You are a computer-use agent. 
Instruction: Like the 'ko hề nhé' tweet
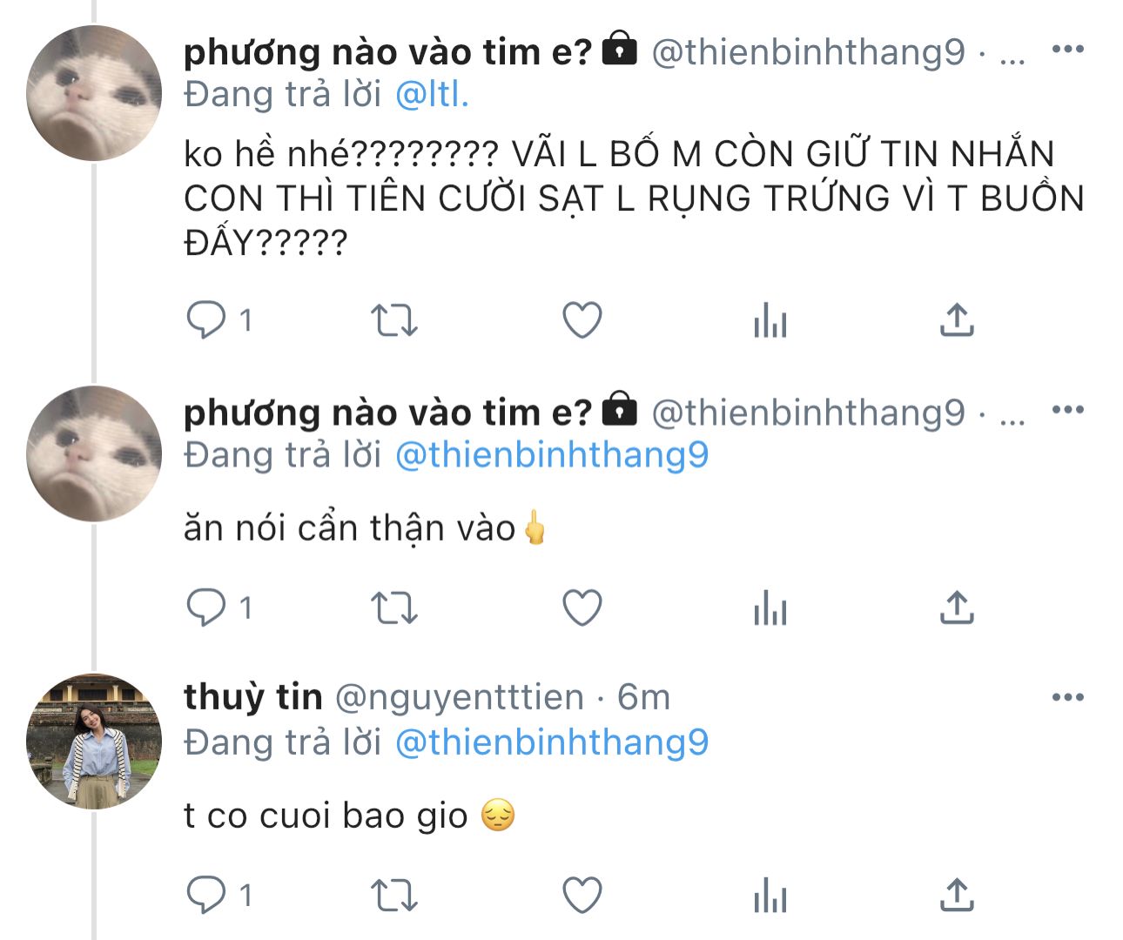582,320
